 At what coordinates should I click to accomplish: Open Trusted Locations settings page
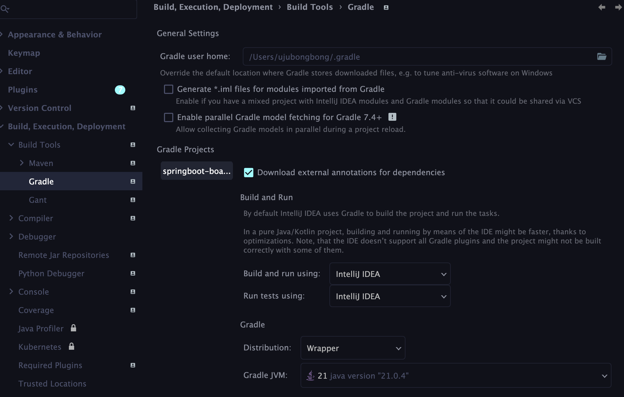(52, 384)
